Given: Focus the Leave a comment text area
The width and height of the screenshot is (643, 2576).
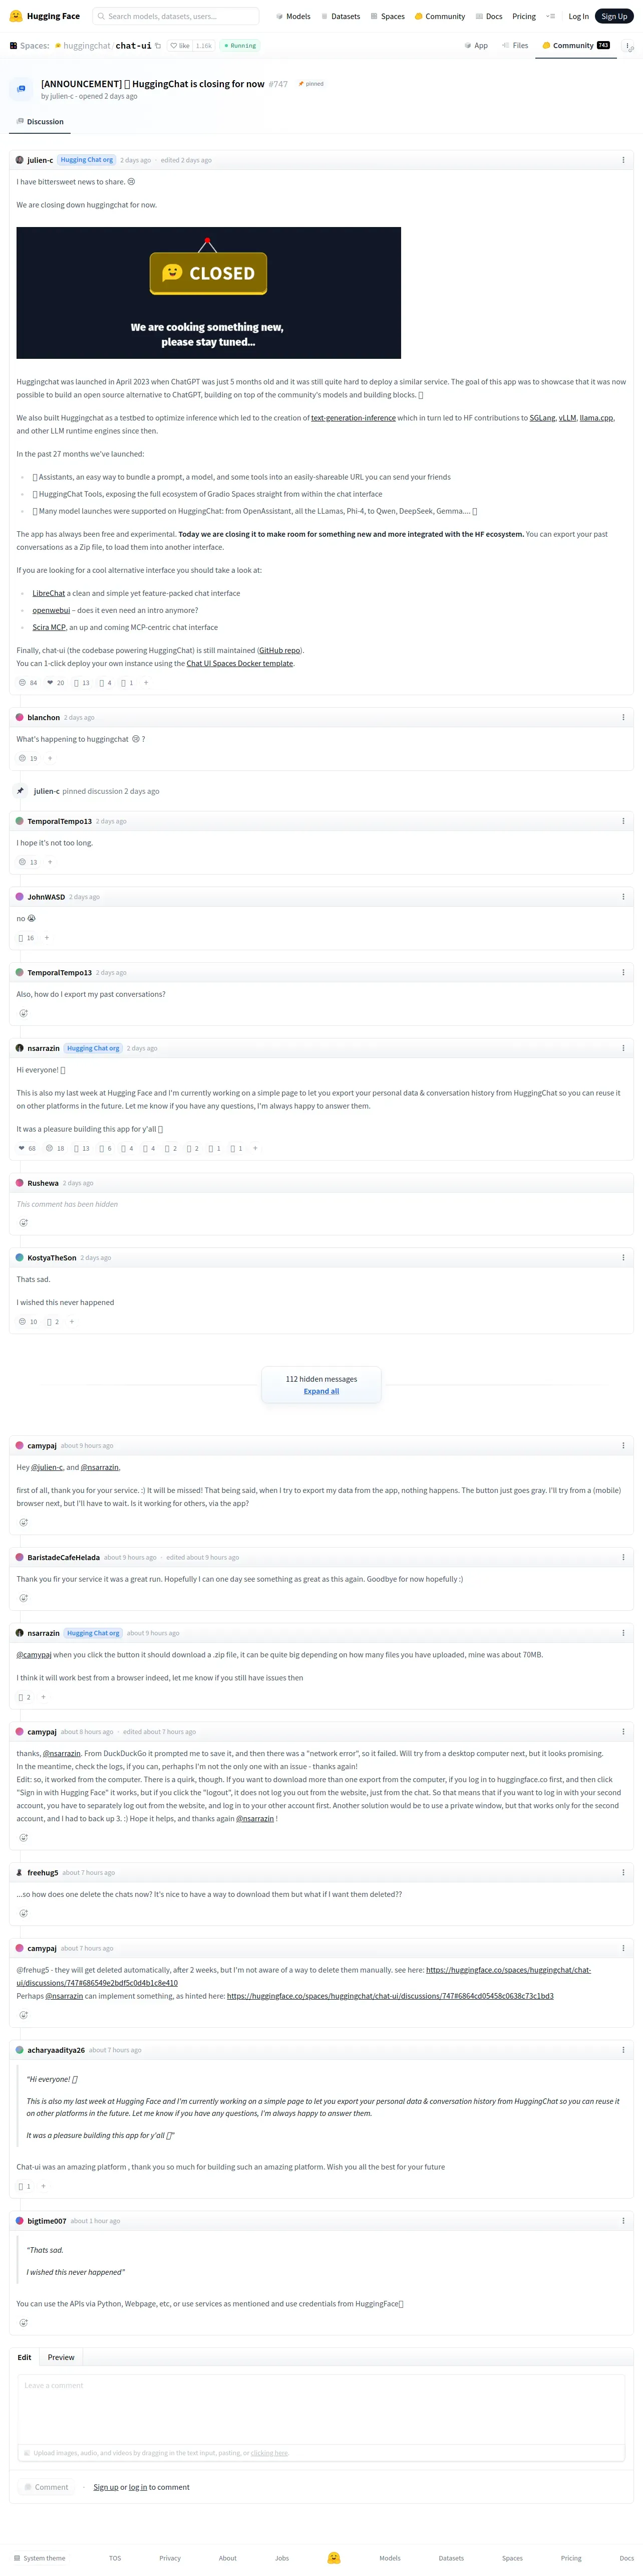Looking at the screenshot, I should click(321, 2409).
